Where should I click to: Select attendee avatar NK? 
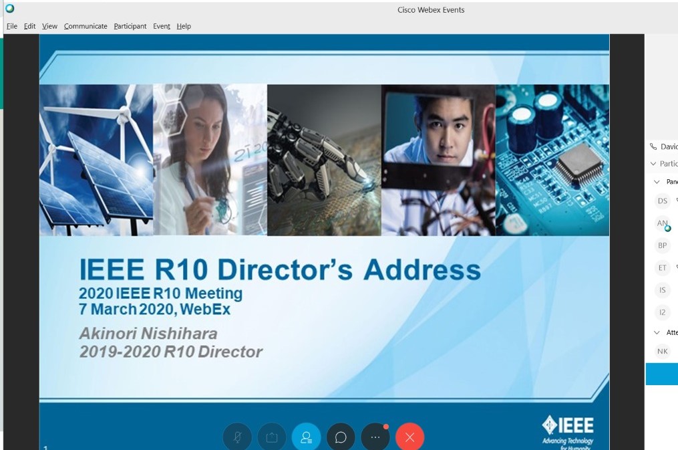pyautogui.click(x=663, y=351)
